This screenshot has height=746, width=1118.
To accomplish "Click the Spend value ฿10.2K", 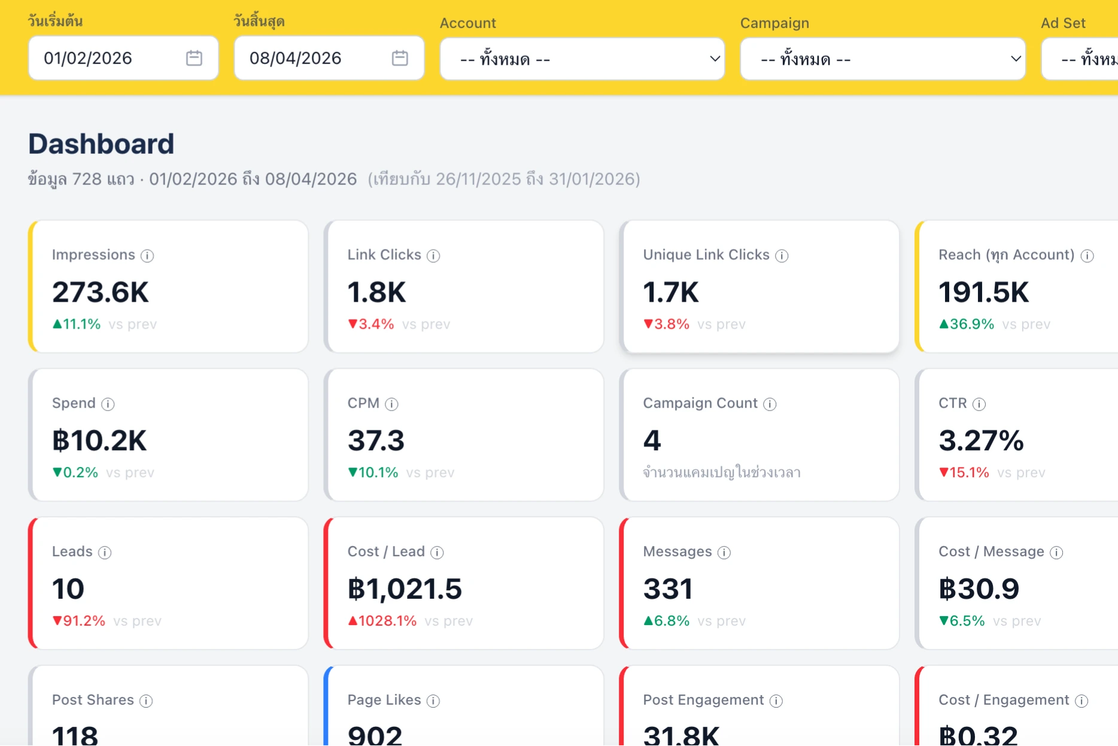I will pyautogui.click(x=99, y=441).
